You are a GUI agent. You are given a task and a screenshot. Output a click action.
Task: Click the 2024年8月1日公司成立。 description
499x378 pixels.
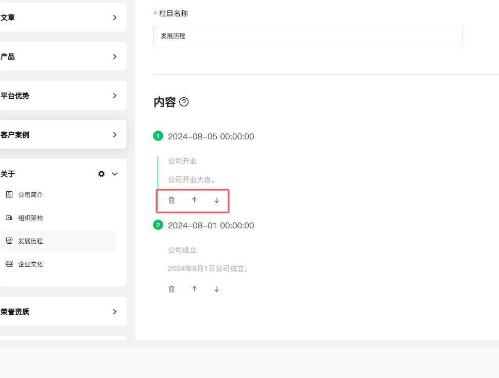[x=209, y=268]
